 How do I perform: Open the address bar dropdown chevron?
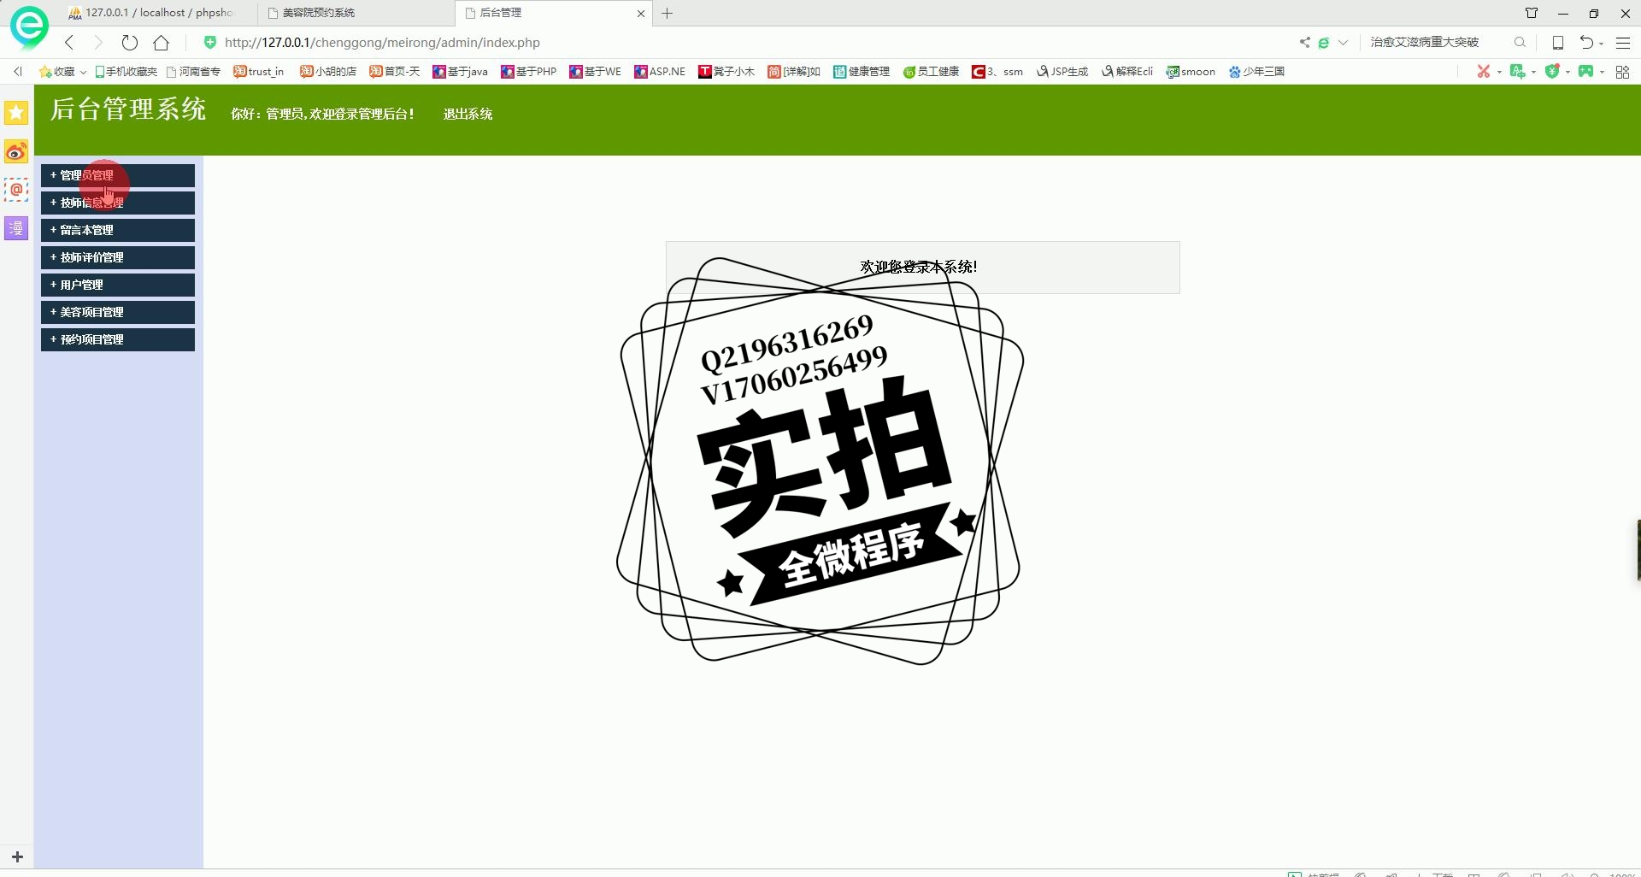1343,42
